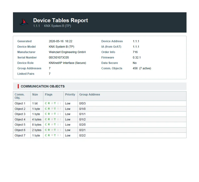The width and height of the screenshot is (199, 182).
Task: Click the flags cell of Object 4
Action: pos(53,119)
